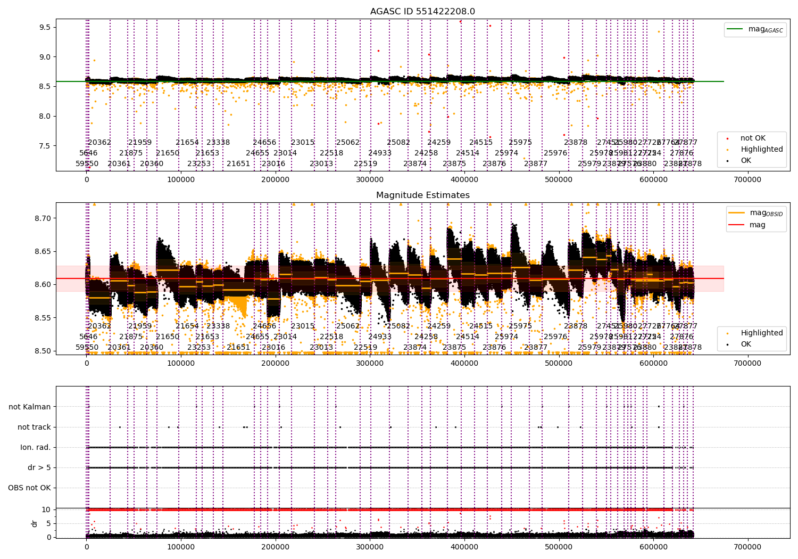Click OBSID label 21959 in the top panel
Viewport: 798px width, 559px height.
pos(140,143)
